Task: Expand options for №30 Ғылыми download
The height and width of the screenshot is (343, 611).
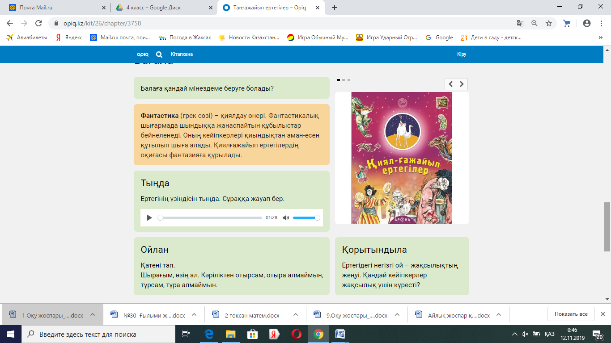Action: click(x=194, y=314)
